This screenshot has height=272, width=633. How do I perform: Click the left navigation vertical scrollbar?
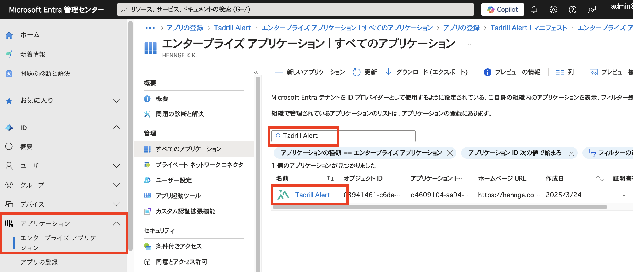click(130, 136)
